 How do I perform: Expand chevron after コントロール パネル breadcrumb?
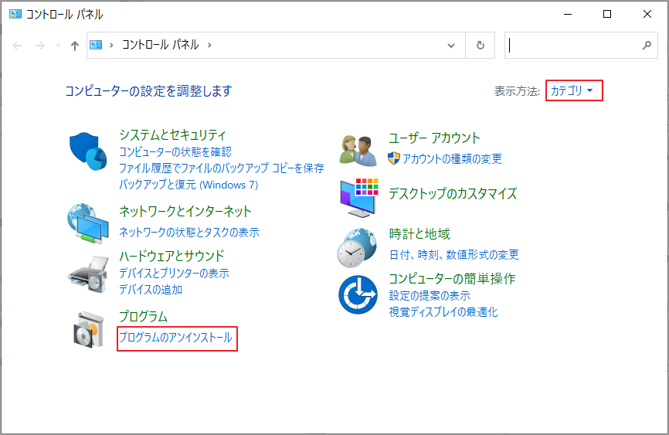(209, 45)
